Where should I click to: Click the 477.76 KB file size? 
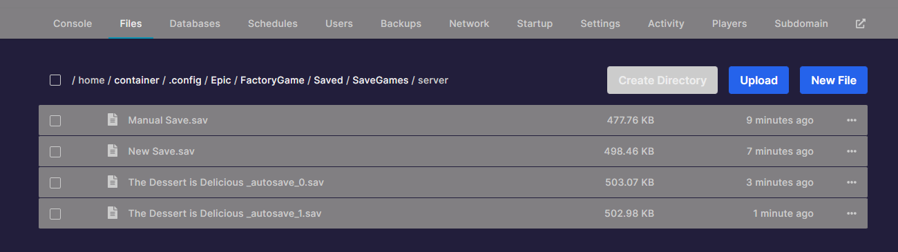pyautogui.click(x=631, y=120)
